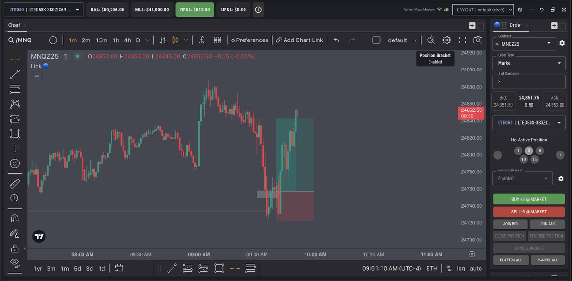Select the ruler measure tool
Viewport: 572px width, 281px height.
click(x=15, y=183)
